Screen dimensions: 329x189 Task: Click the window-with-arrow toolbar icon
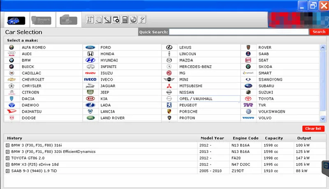click(116, 20)
